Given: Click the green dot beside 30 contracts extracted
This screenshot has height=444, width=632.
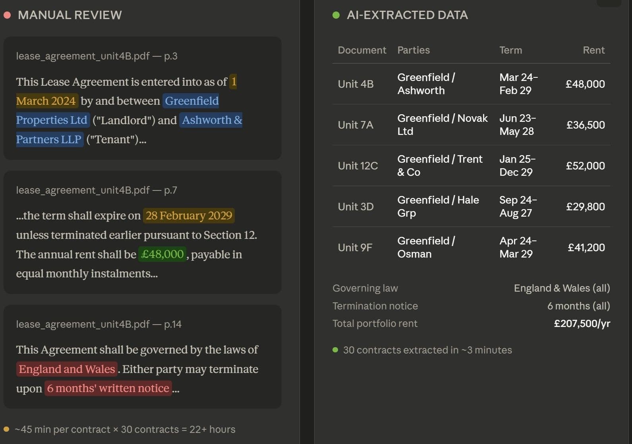Looking at the screenshot, I should point(335,350).
